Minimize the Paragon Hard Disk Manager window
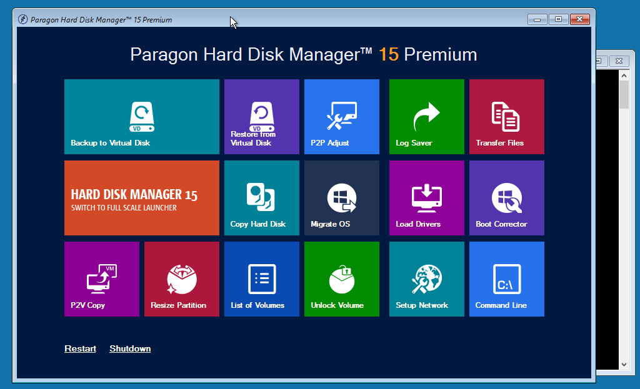The image size is (640, 389). pyautogui.click(x=537, y=19)
